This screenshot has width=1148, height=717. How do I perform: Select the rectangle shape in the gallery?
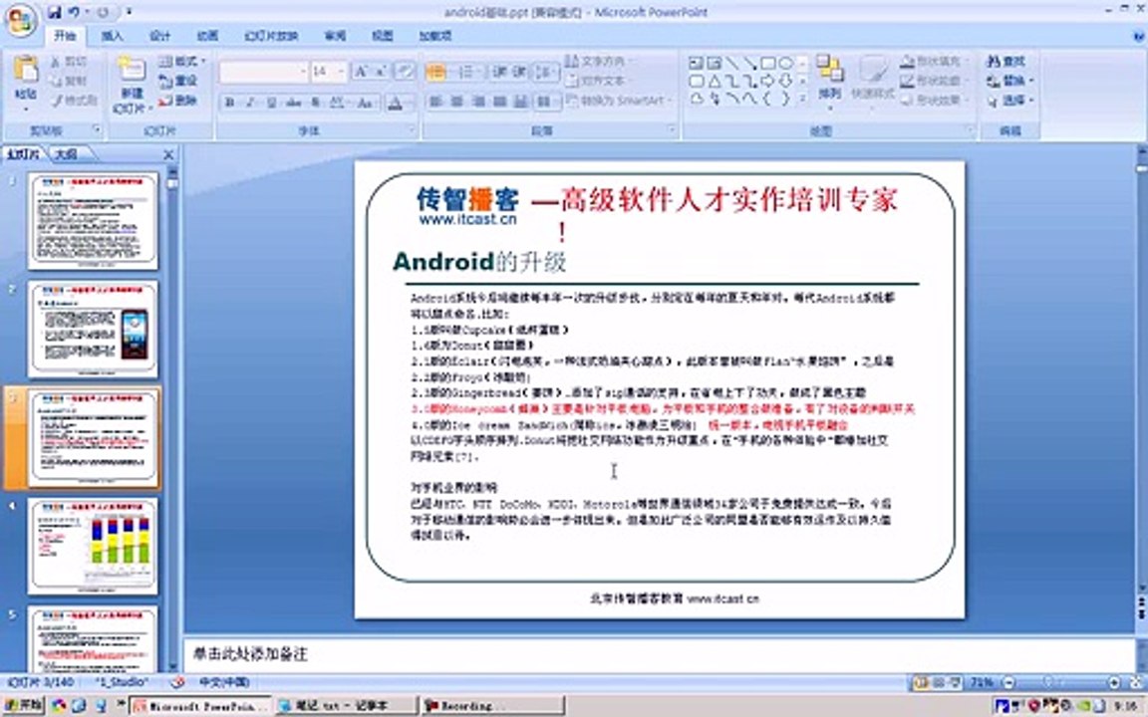click(x=768, y=64)
